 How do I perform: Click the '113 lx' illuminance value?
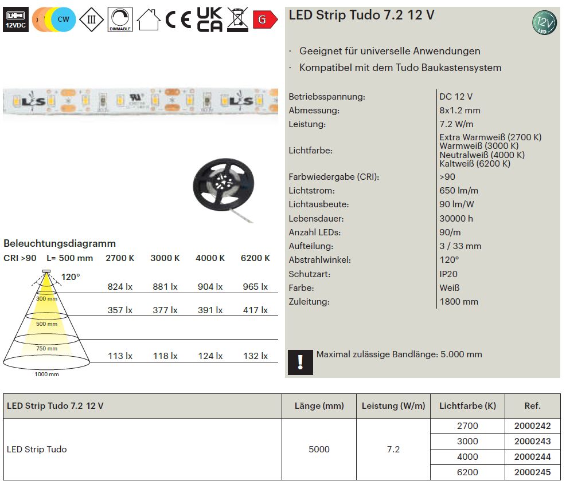click(x=120, y=356)
